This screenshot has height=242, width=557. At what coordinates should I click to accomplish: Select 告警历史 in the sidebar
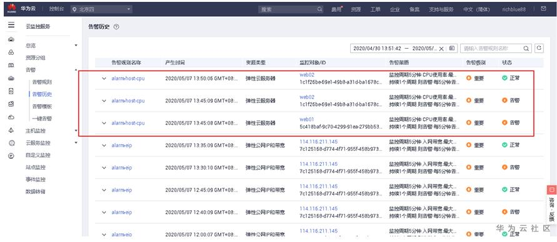click(42, 94)
